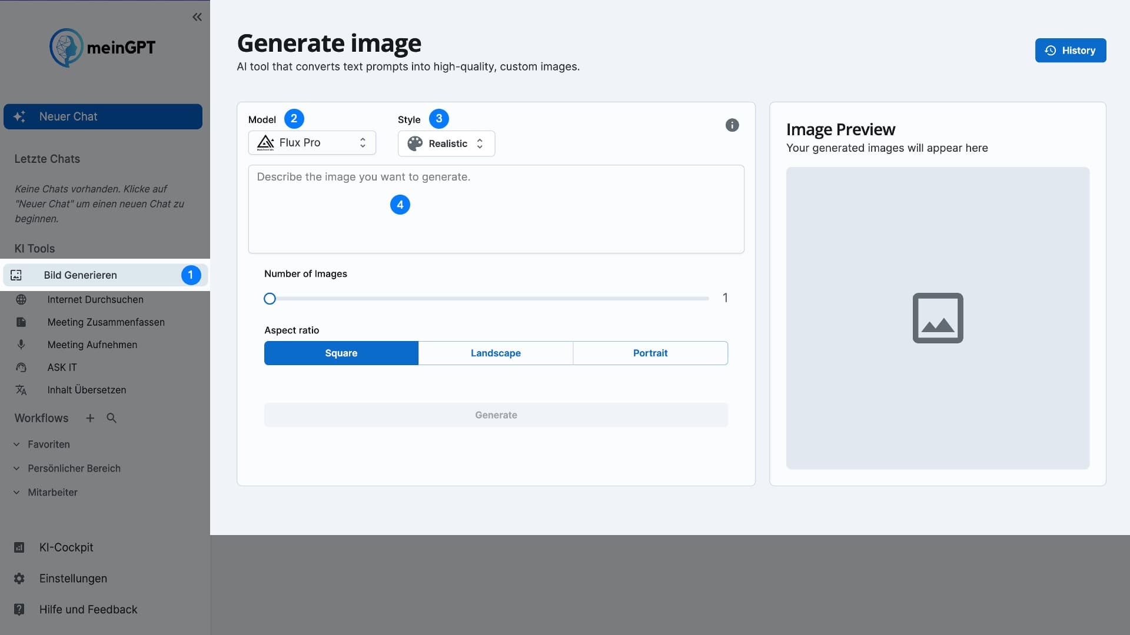Select the Square aspect ratio
Viewport: 1130px width, 635px height.
tap(341, 353)
